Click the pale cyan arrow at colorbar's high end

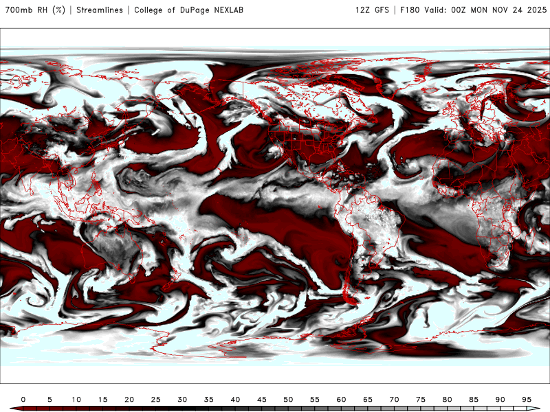tap(534, 409)
